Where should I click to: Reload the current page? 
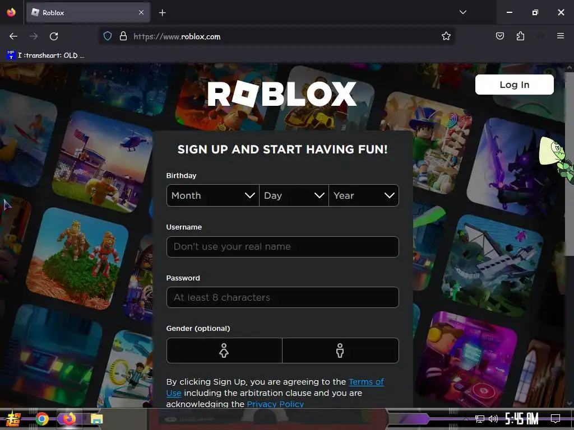tap(54, 36)
